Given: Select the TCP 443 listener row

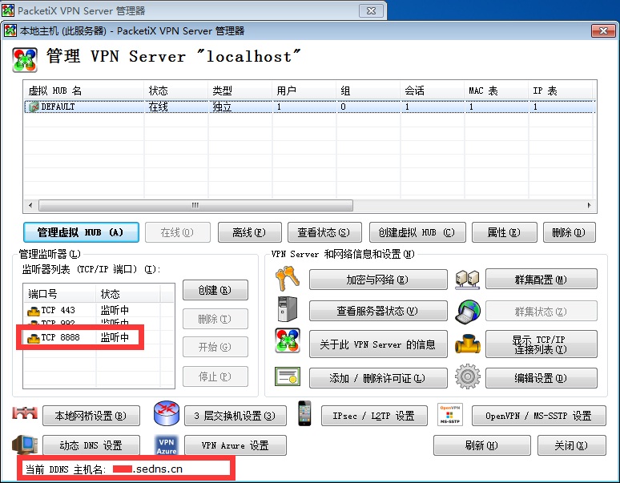Looking at the screenshot, I should pos(99,310).
